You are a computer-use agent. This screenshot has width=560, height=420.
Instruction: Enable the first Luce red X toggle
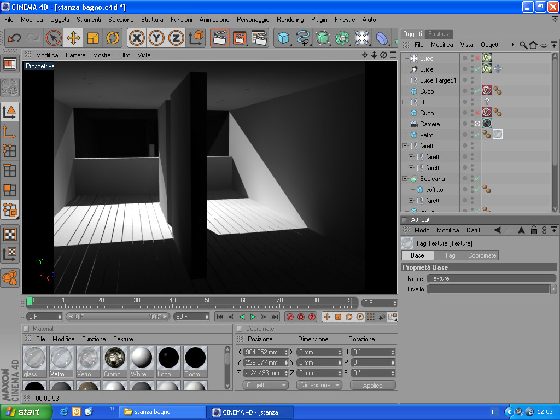[x=477, y=58]
